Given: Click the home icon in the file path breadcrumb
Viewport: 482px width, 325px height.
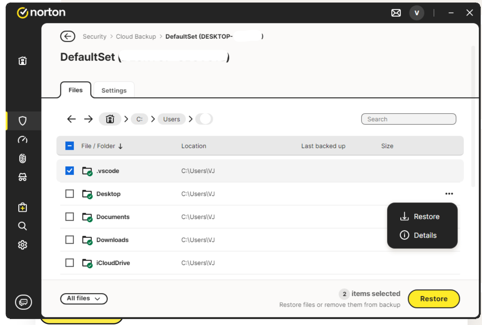Looking at the screenshot, I should pos(110,119).
